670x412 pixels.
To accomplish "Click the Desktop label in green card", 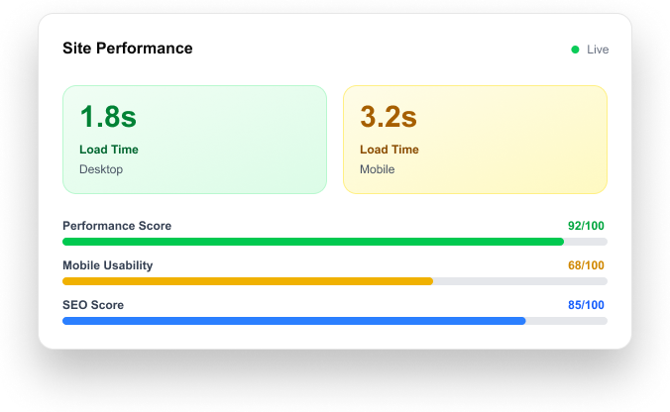I will click(x=101, y=169).
